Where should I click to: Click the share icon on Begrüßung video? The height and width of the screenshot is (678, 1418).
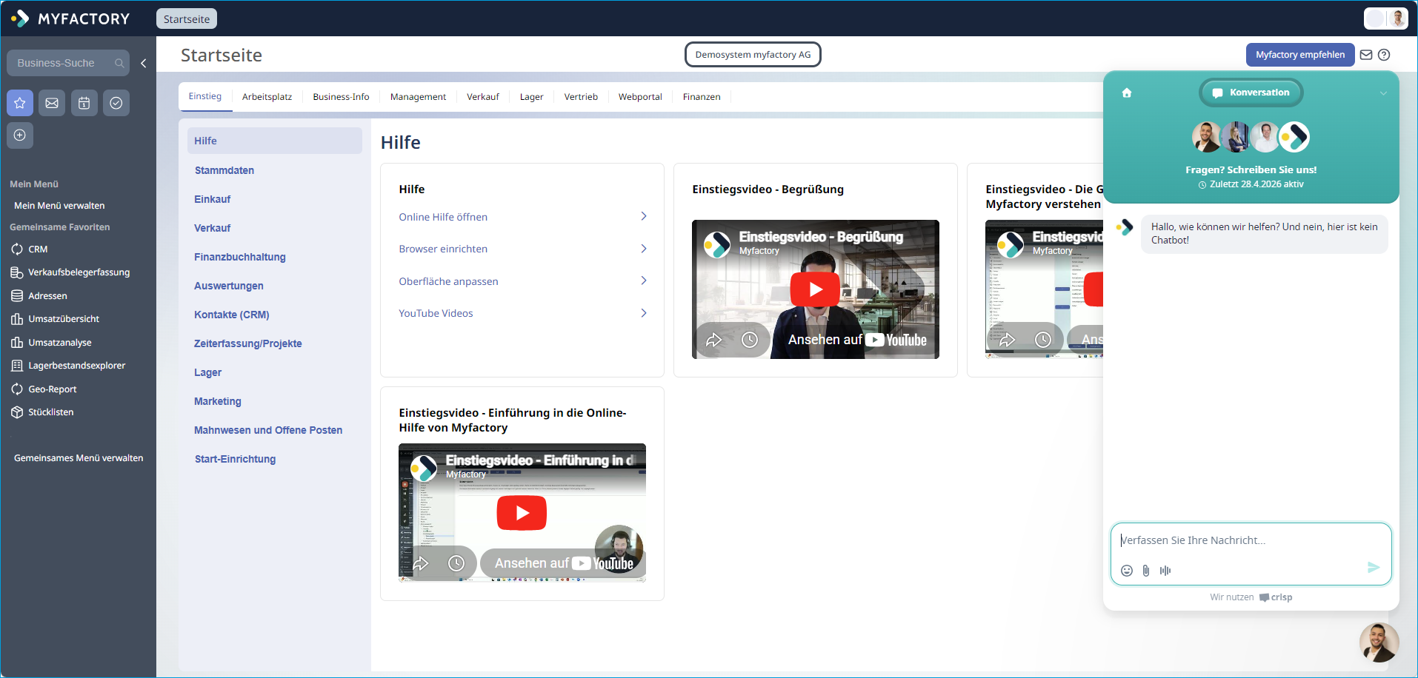tap(714, 340)
